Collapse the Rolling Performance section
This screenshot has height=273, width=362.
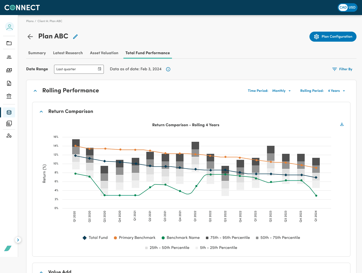point(35,91)
